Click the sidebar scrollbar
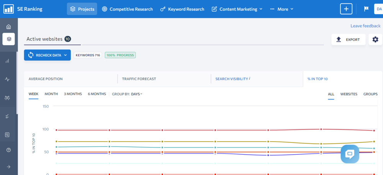 click(x=17, y=82)
